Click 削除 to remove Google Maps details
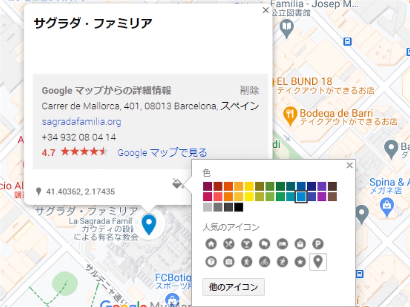Viewport: 410px width, 307px height. [249, 91]
